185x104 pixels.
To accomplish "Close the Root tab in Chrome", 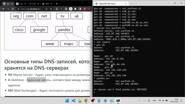I will tap(25, 4).
